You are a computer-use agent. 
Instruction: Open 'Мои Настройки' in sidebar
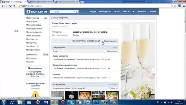coord(33,50)
